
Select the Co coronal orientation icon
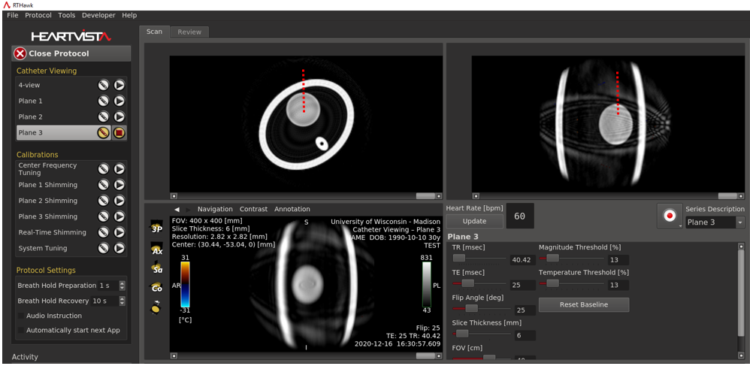point(156,287)
